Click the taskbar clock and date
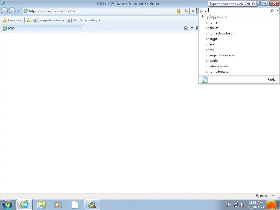Viewport: 280px width, 210px height. pyautogui.click(x=256, y=205)
